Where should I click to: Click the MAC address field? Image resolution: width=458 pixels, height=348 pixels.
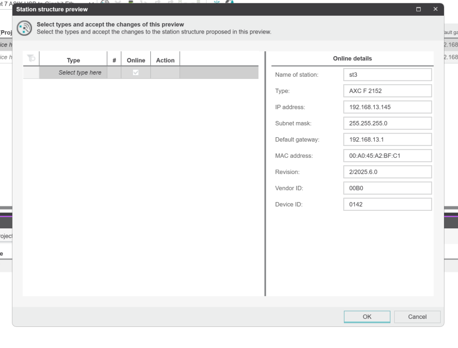pyautogui.click(x=387, y=156)
